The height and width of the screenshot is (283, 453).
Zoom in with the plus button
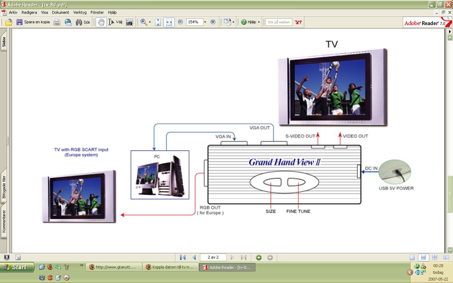(x=213, y=22)
